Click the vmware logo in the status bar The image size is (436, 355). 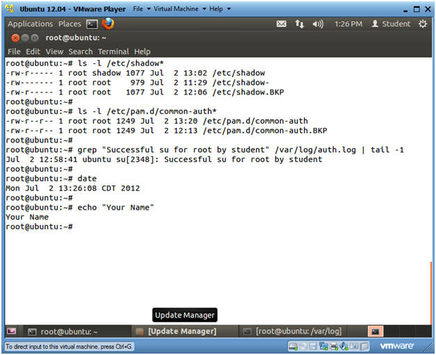[x=396, y=346]
